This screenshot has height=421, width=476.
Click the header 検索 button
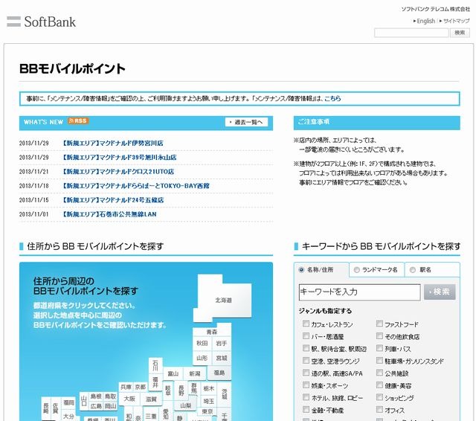460,33
